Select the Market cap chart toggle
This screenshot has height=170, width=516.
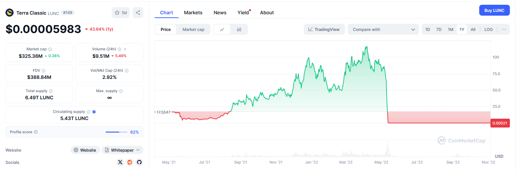pos(193,30)
